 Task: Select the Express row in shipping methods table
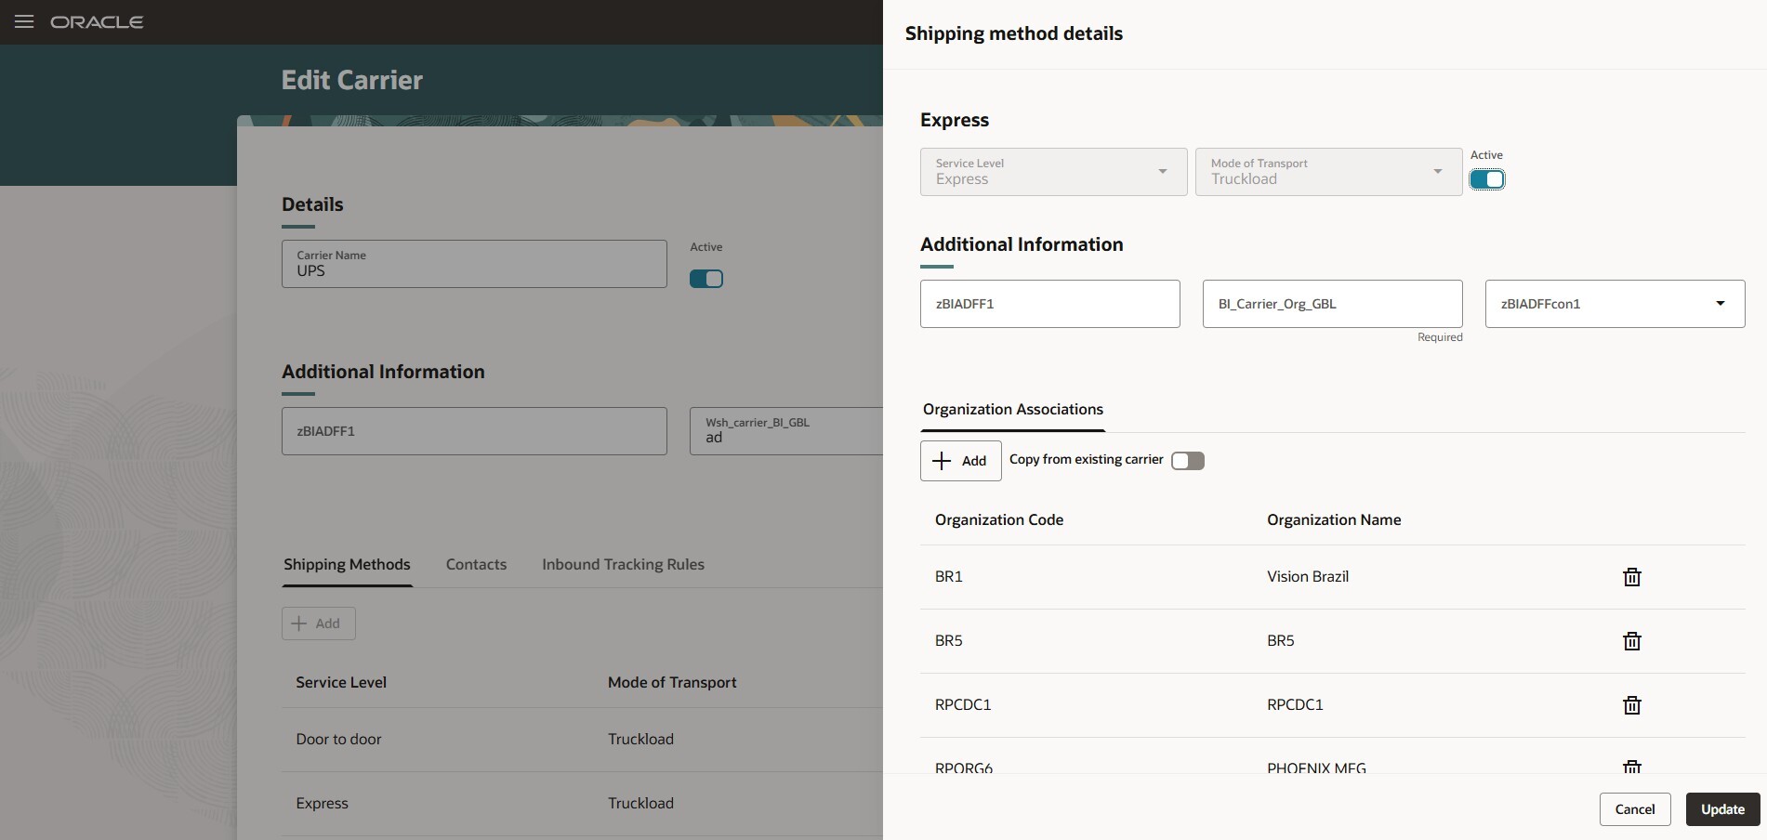pos(582,804)
